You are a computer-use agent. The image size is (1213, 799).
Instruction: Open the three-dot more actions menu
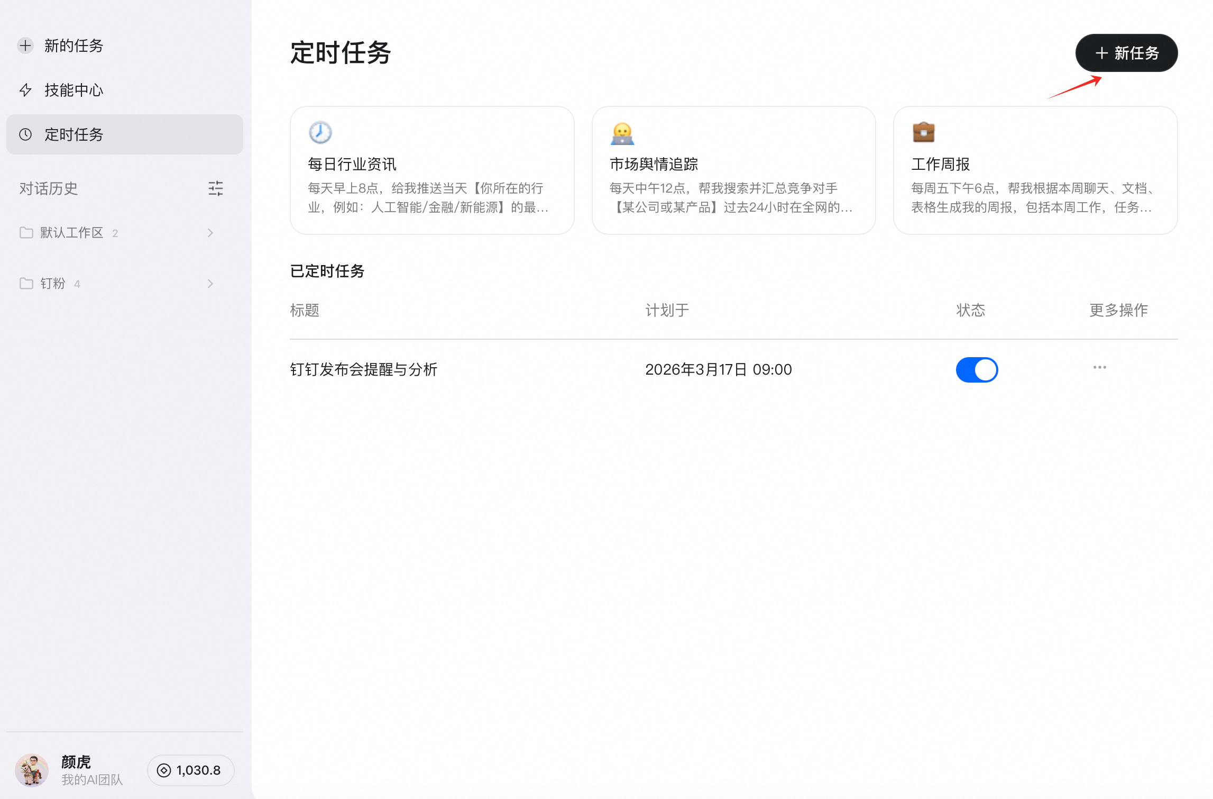pos(1099,367)
